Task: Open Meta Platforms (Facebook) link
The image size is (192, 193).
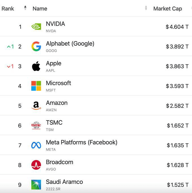Action: click(81, 142)
